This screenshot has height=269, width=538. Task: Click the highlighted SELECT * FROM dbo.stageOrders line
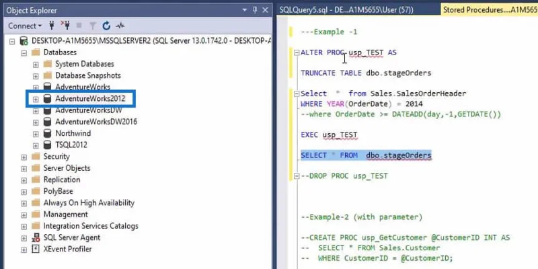[366, 155]
